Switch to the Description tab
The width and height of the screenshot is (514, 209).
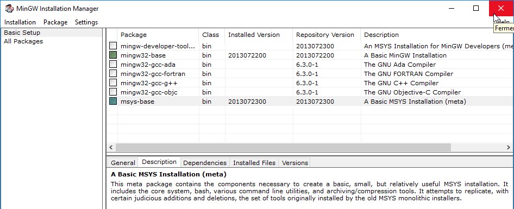click(x=159, y=162)
